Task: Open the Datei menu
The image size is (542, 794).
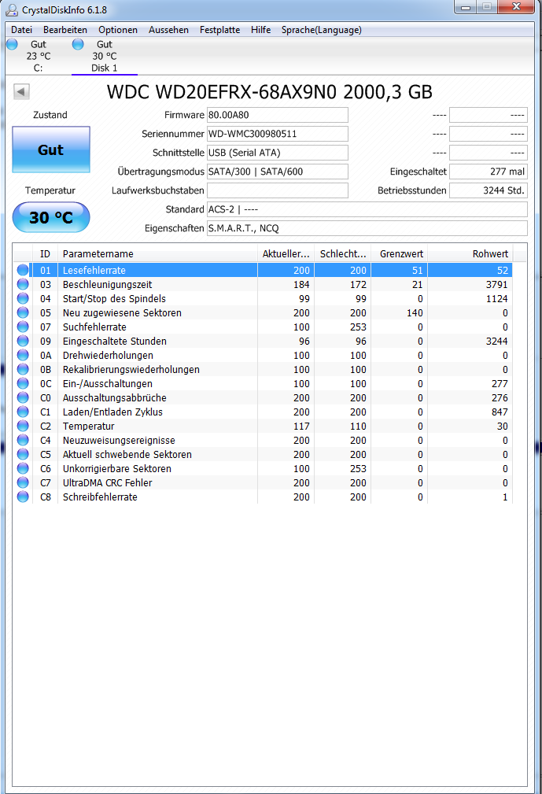Action: tap(22, 30)
